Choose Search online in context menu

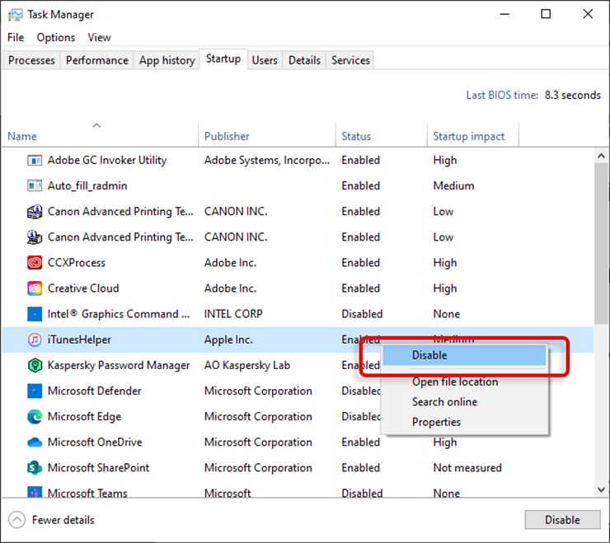pos(464,402)
